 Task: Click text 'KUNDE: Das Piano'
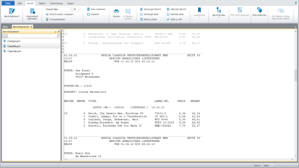tap(77, 70)
